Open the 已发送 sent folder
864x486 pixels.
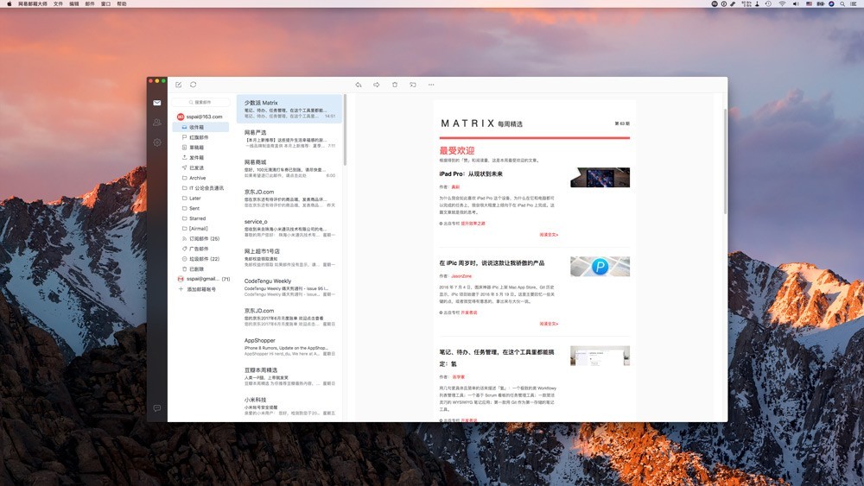coord(200,167)
